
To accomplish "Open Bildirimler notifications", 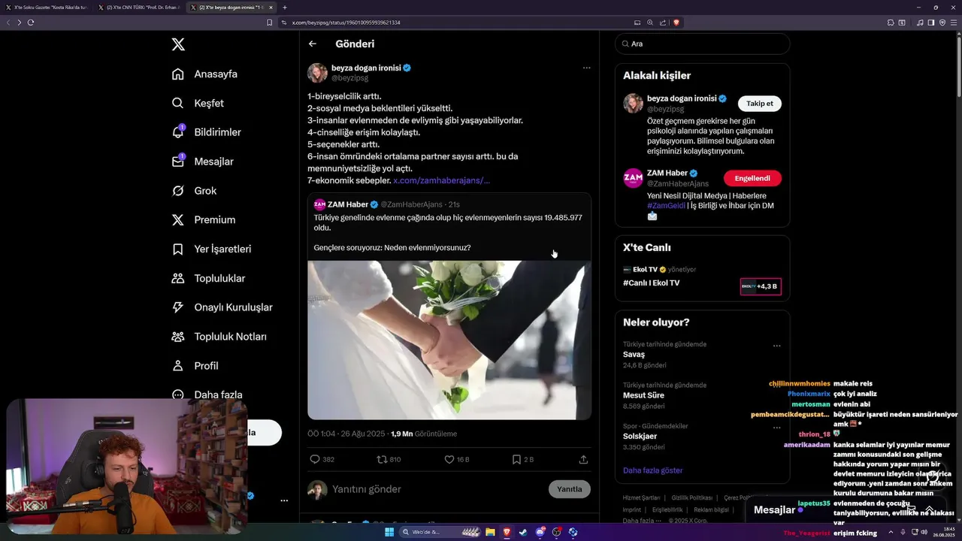I will 207,132.
